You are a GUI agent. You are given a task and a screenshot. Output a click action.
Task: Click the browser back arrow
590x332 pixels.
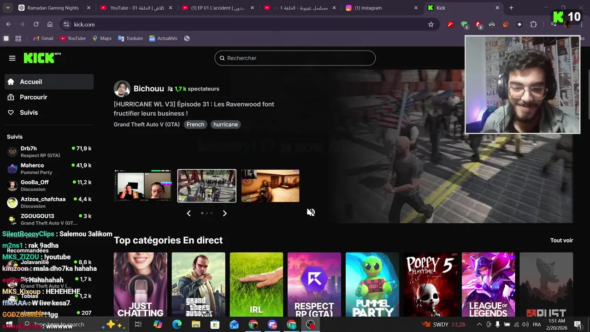tap(8, 24)
